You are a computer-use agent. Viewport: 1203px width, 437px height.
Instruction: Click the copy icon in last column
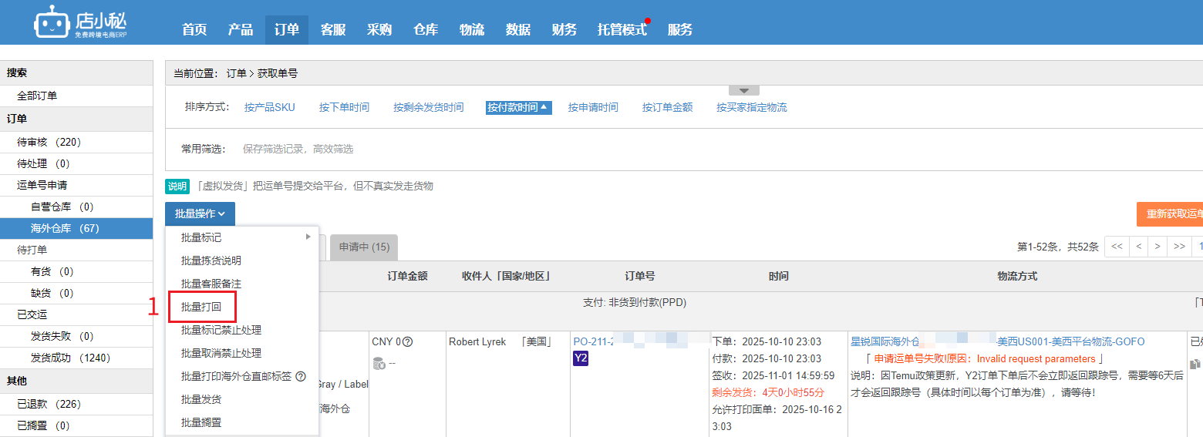[1195, 364]
